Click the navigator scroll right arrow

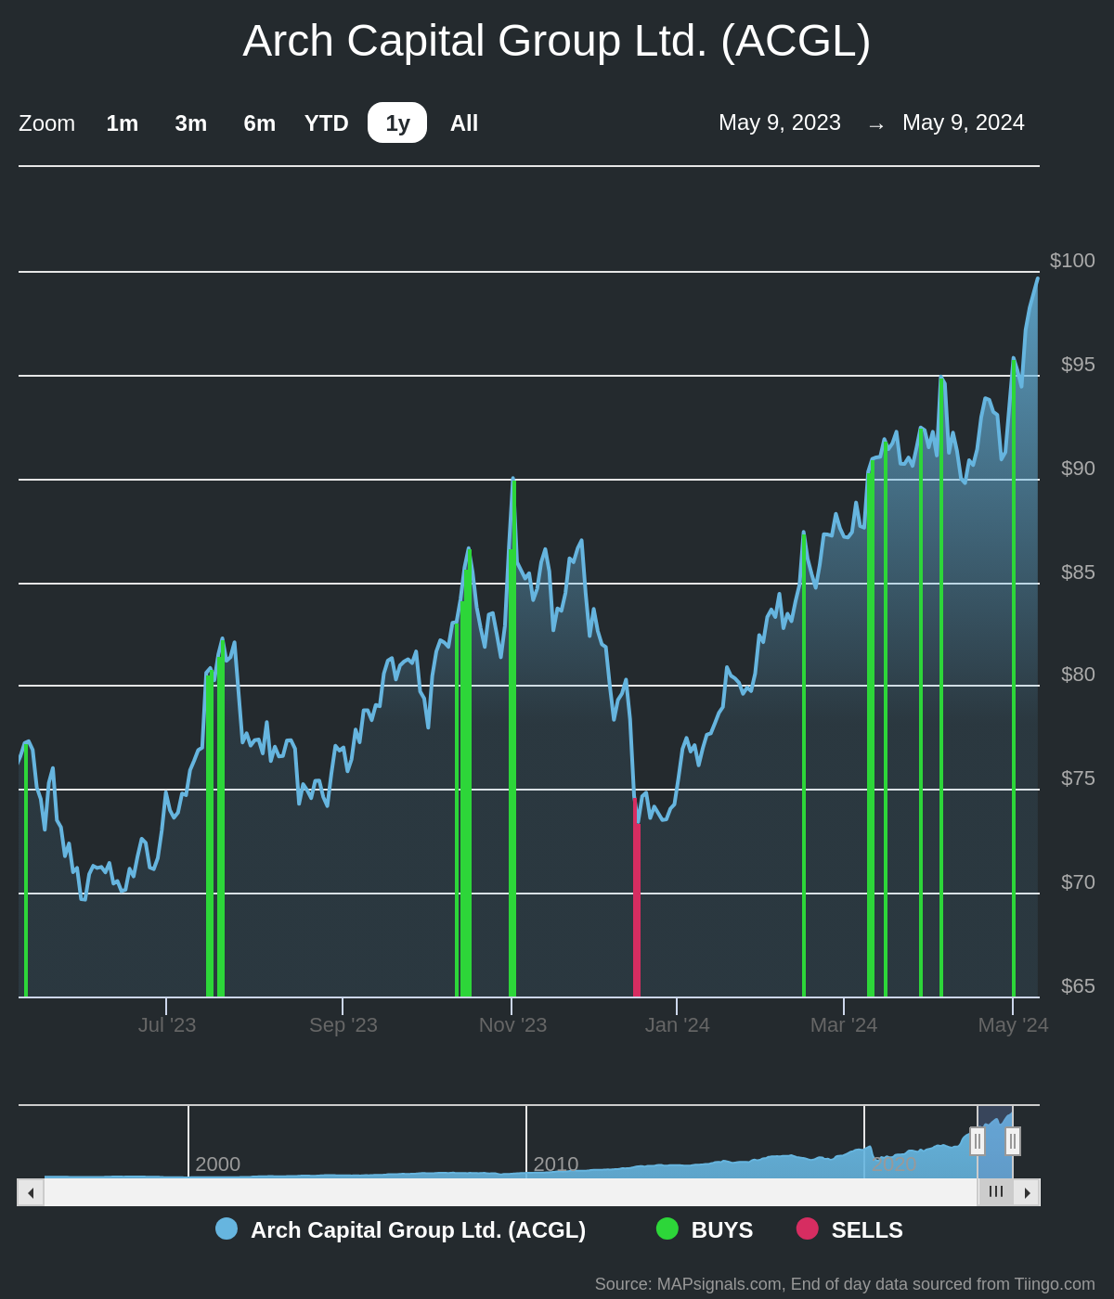(1027, 1192)
